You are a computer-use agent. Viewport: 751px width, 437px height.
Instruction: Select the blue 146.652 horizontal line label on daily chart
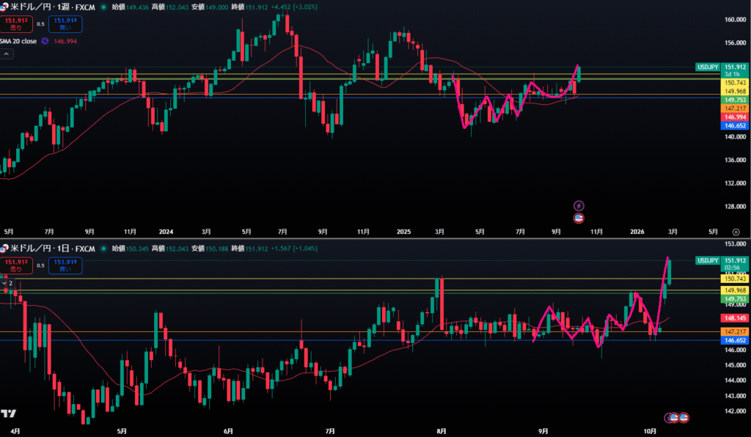735,341
